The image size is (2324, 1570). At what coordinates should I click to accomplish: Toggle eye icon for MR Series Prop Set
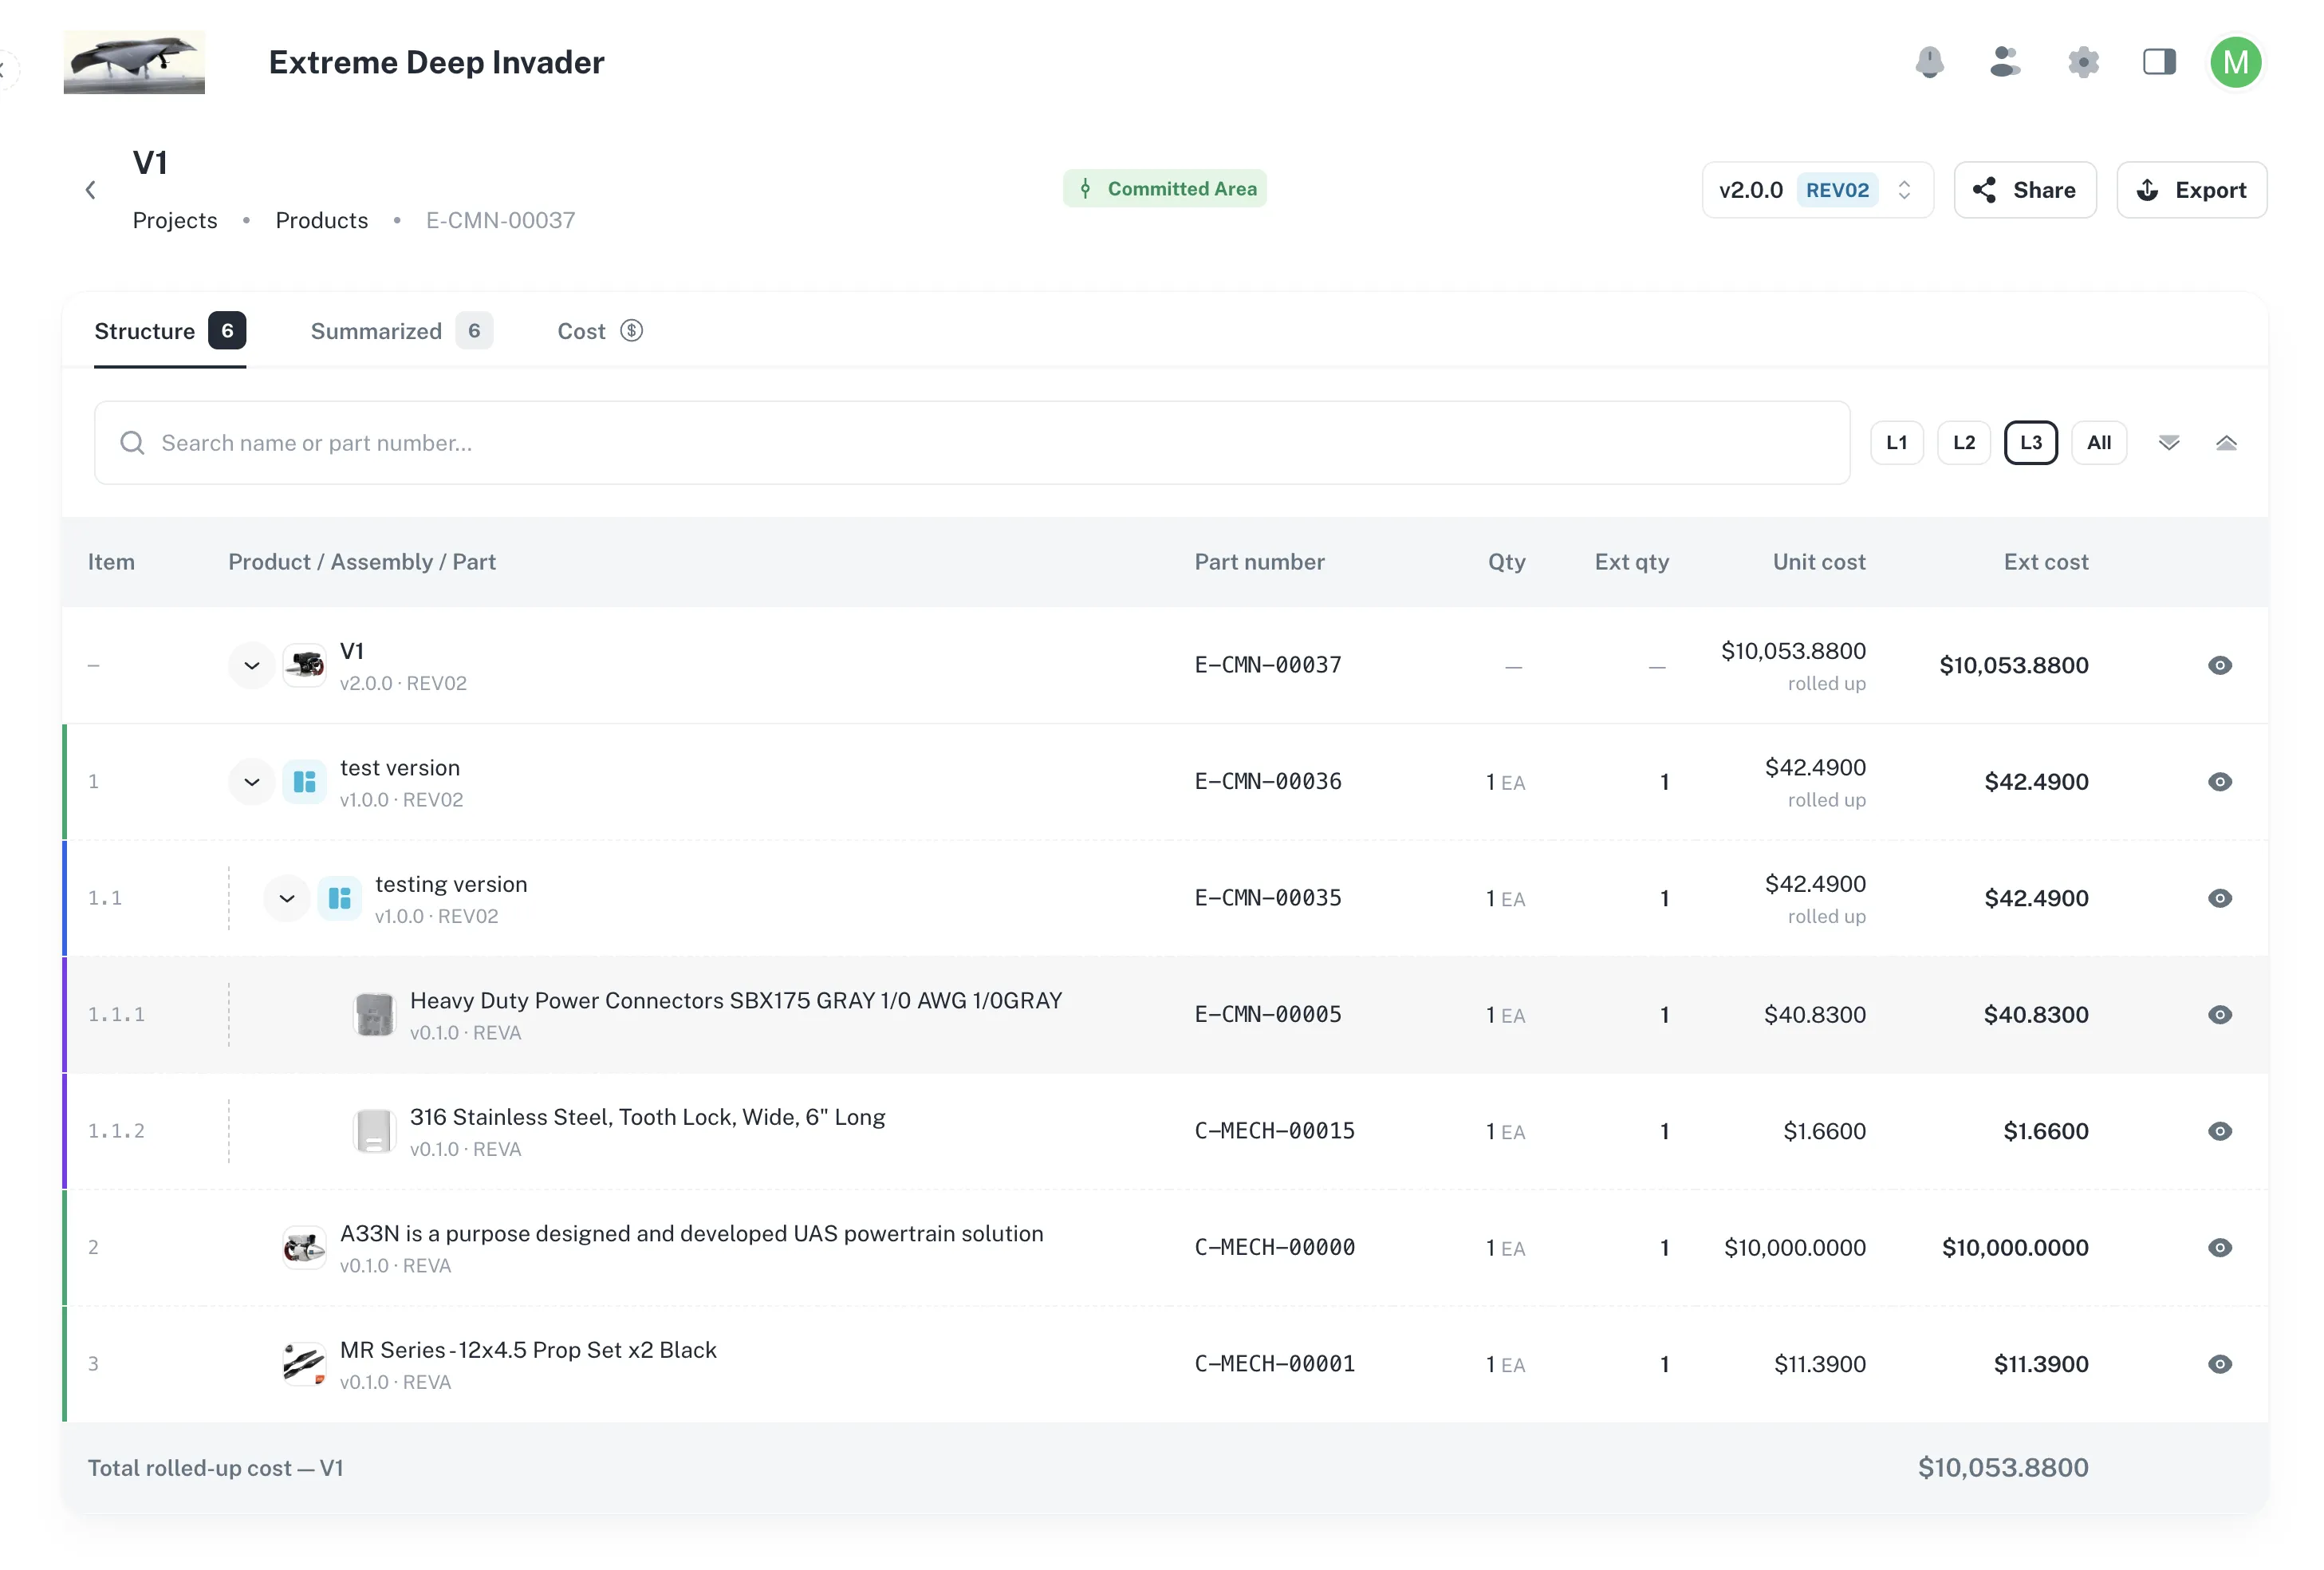(2219, 1364)
